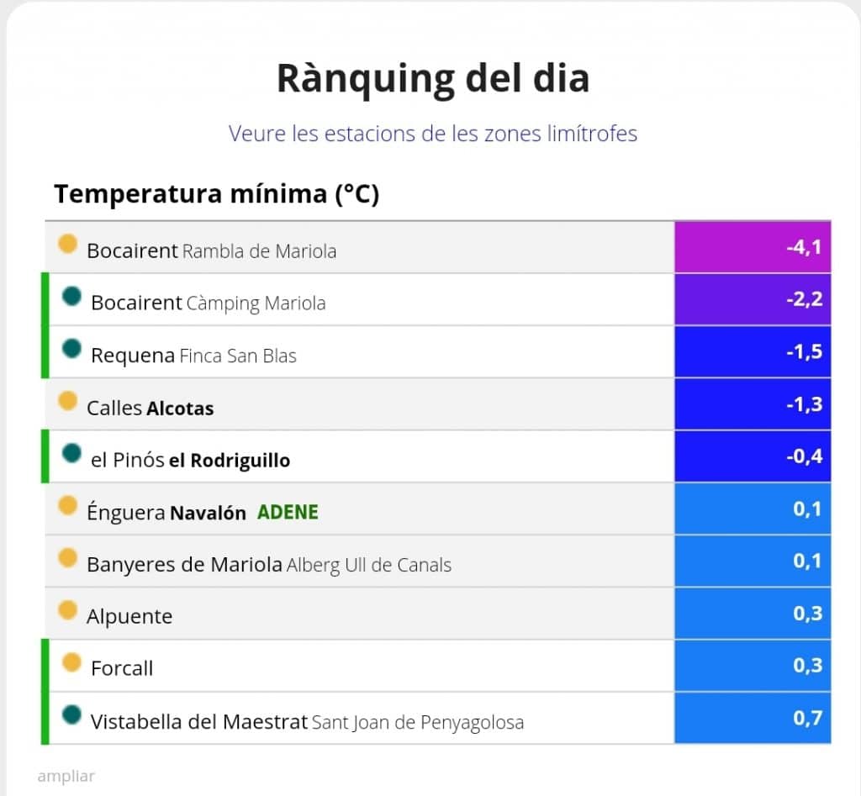861x796 pixels.
Task: Click the yellow dot beside Alpuente
Action: tap(67, 610)
